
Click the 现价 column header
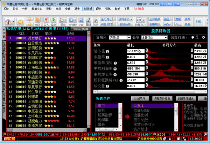[x=71, y=33]
